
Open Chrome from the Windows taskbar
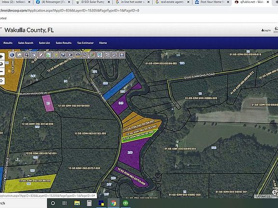[113, 203]
